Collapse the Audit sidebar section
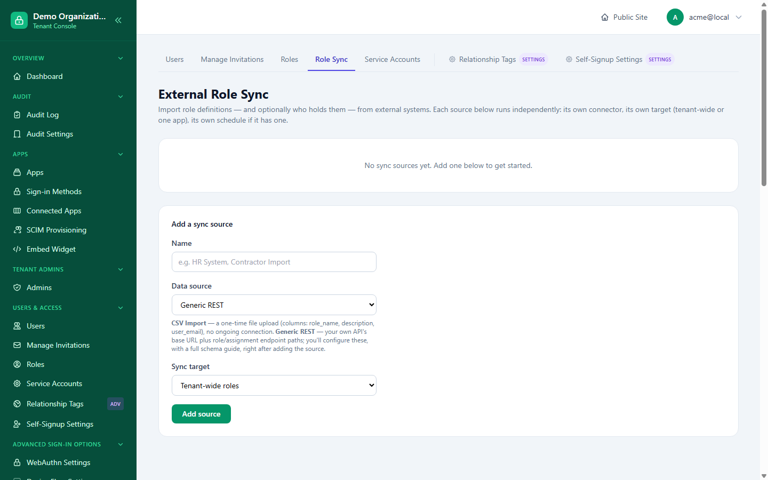The width and height of the screenshot is (768, 480). point(121,97)
